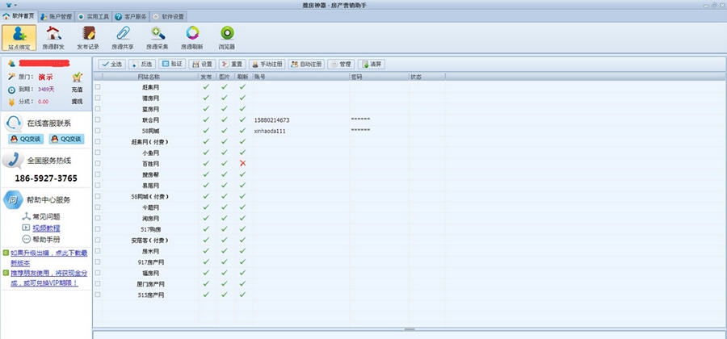Screen dimensions: 727x339
Task: Click the 网站名称 column header
Action: (149, 77)
